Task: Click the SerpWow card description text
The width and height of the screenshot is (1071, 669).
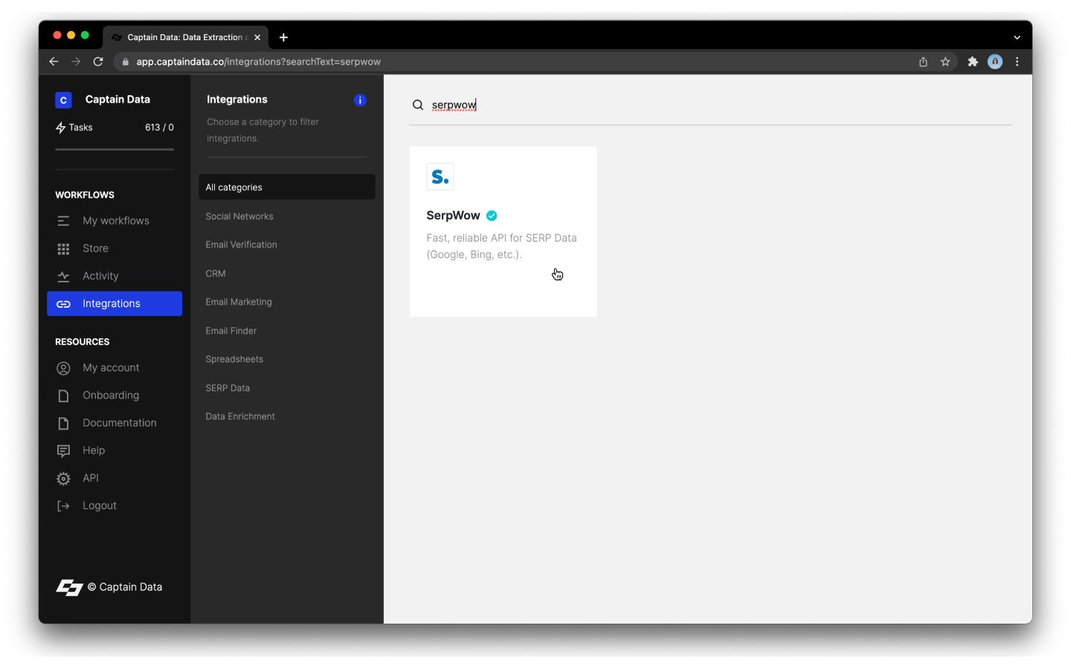Action: tap(501, 246)
